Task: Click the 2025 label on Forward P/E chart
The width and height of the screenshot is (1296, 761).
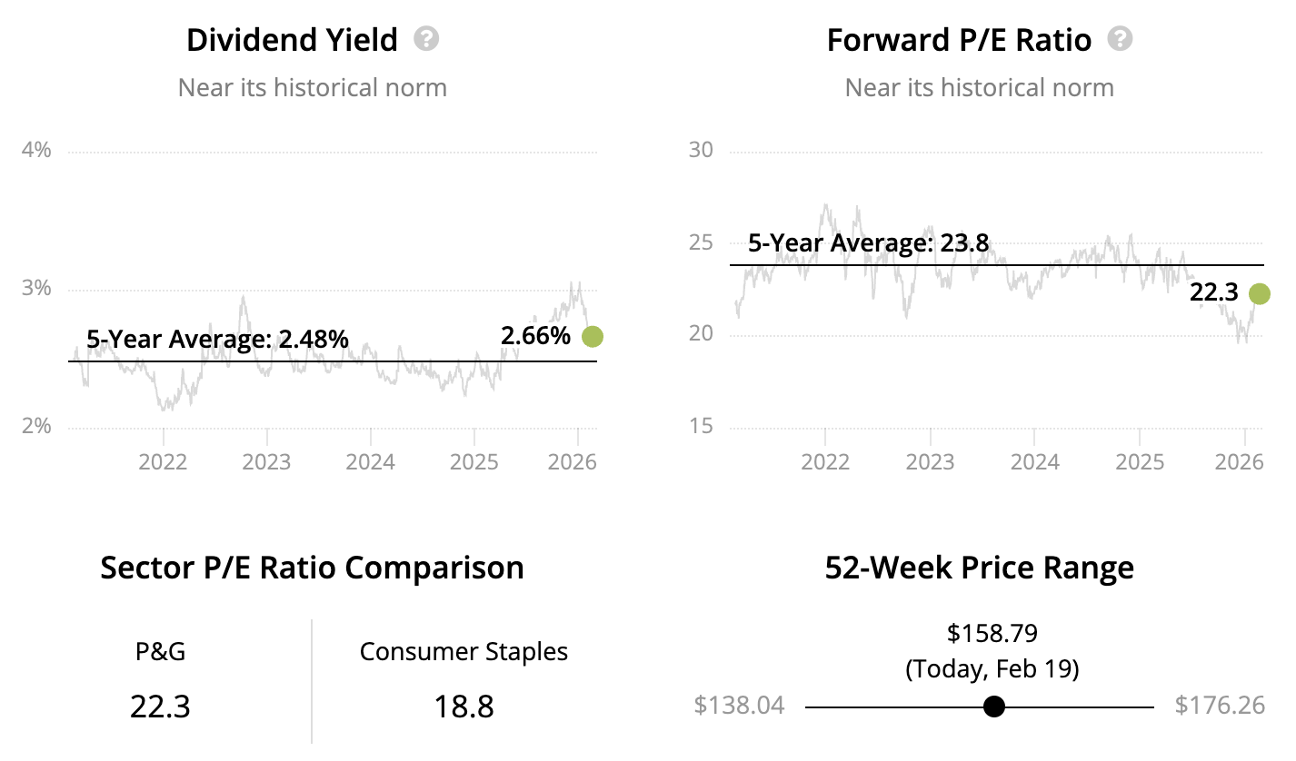Action: click(1140, 461)
